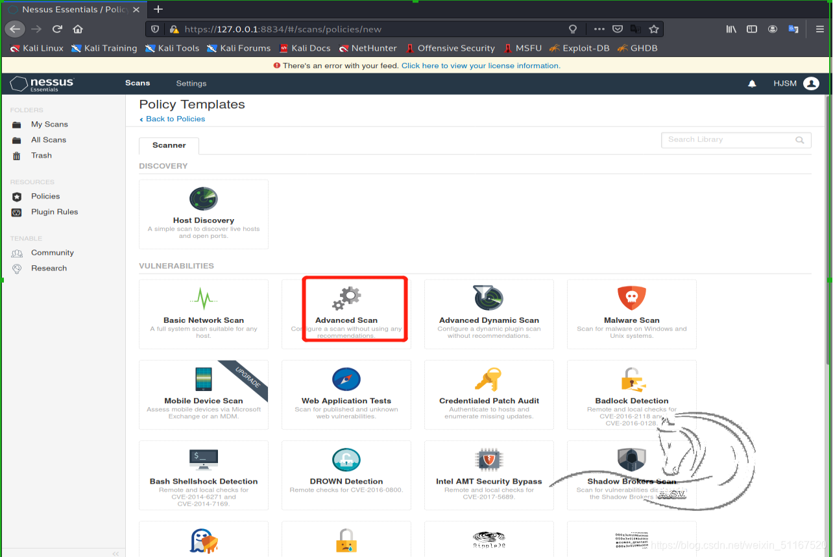This screenshot has height=557, width=833.
Task: Select Bash Shellshock Detection terminal icon
Action: click(204, 459)
